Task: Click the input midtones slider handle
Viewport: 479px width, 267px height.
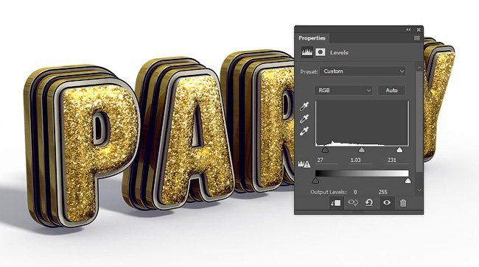Action: [x=362, y=150]
